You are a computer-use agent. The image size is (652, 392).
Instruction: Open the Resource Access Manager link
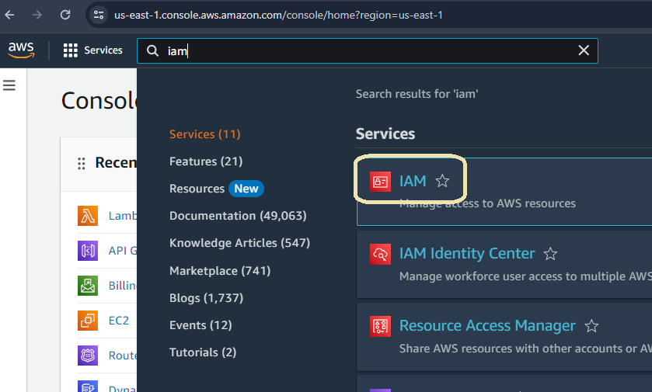coord(487,325)
